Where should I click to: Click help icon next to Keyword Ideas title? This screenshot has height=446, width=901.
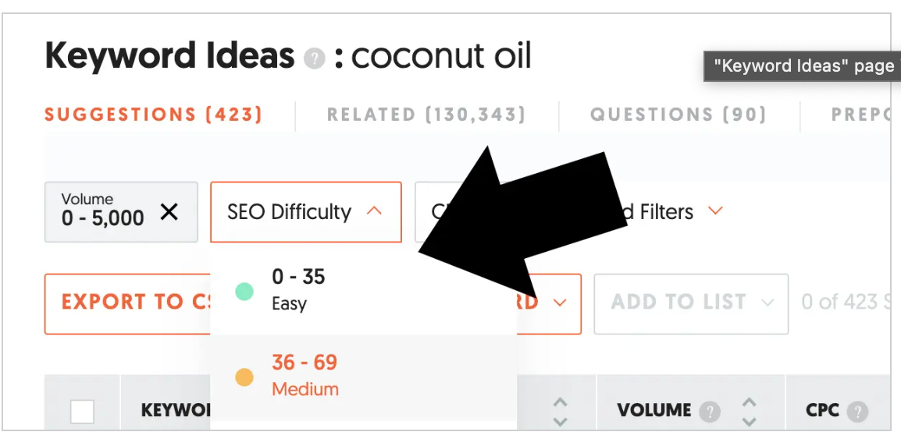[315, 58]
